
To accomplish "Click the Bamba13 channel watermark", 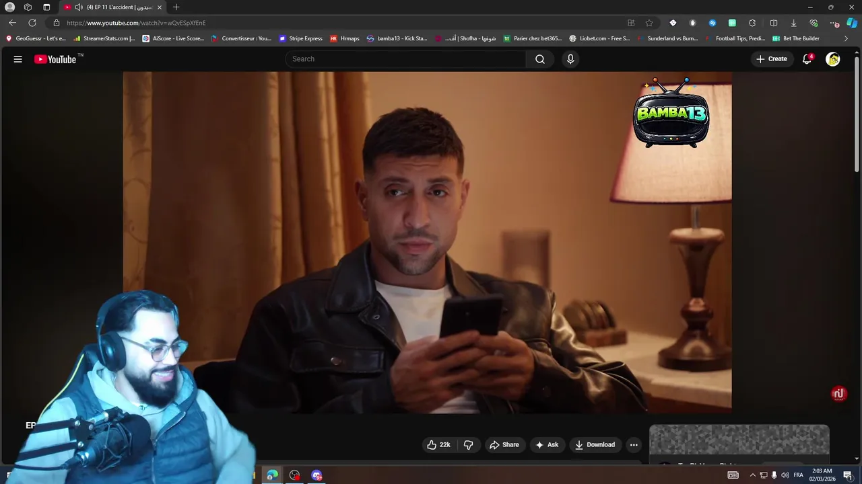I will pos(671,113).
